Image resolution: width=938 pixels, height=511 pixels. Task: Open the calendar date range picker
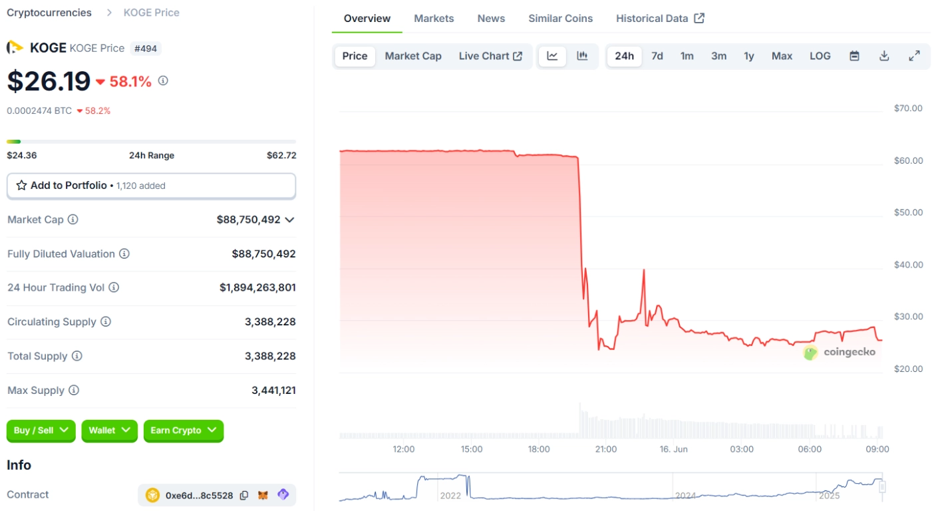coord(854,56)
